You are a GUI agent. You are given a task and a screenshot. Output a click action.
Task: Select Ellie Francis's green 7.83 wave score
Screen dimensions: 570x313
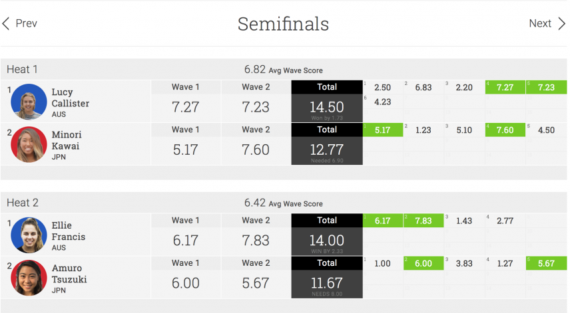[x=424, y=221]
